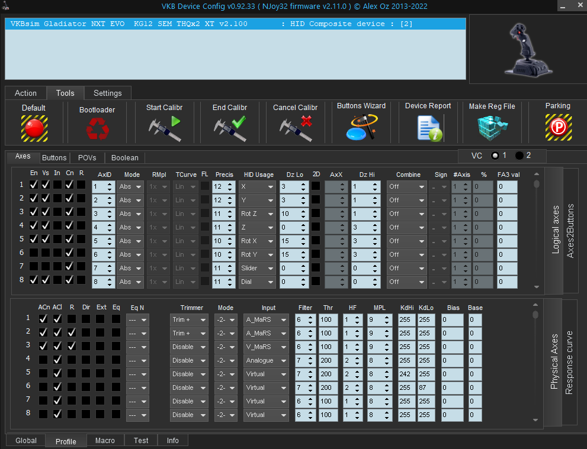Open Combine dropdown for logical axis 2

[x=406, y=201]
